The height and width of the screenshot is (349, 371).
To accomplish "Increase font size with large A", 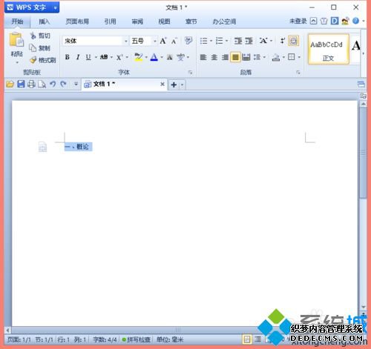I will click(163, 41).
